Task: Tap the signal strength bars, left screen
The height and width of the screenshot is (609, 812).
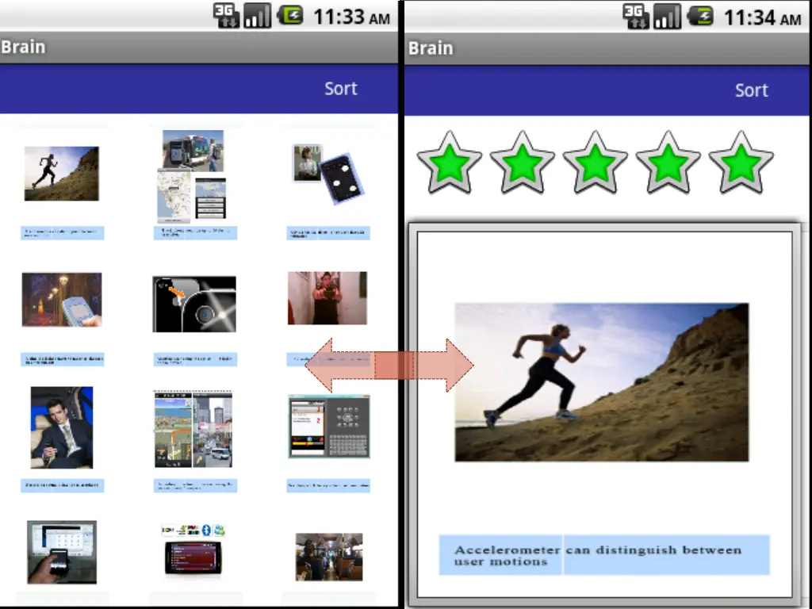Action: point(258,16)
